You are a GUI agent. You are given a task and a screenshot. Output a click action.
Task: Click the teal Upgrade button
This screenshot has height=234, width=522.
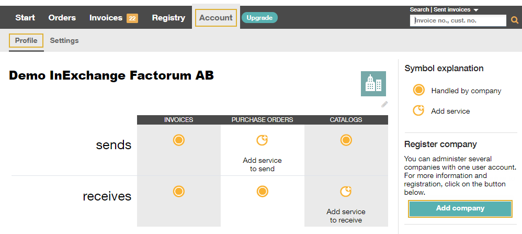pos(259,18)
